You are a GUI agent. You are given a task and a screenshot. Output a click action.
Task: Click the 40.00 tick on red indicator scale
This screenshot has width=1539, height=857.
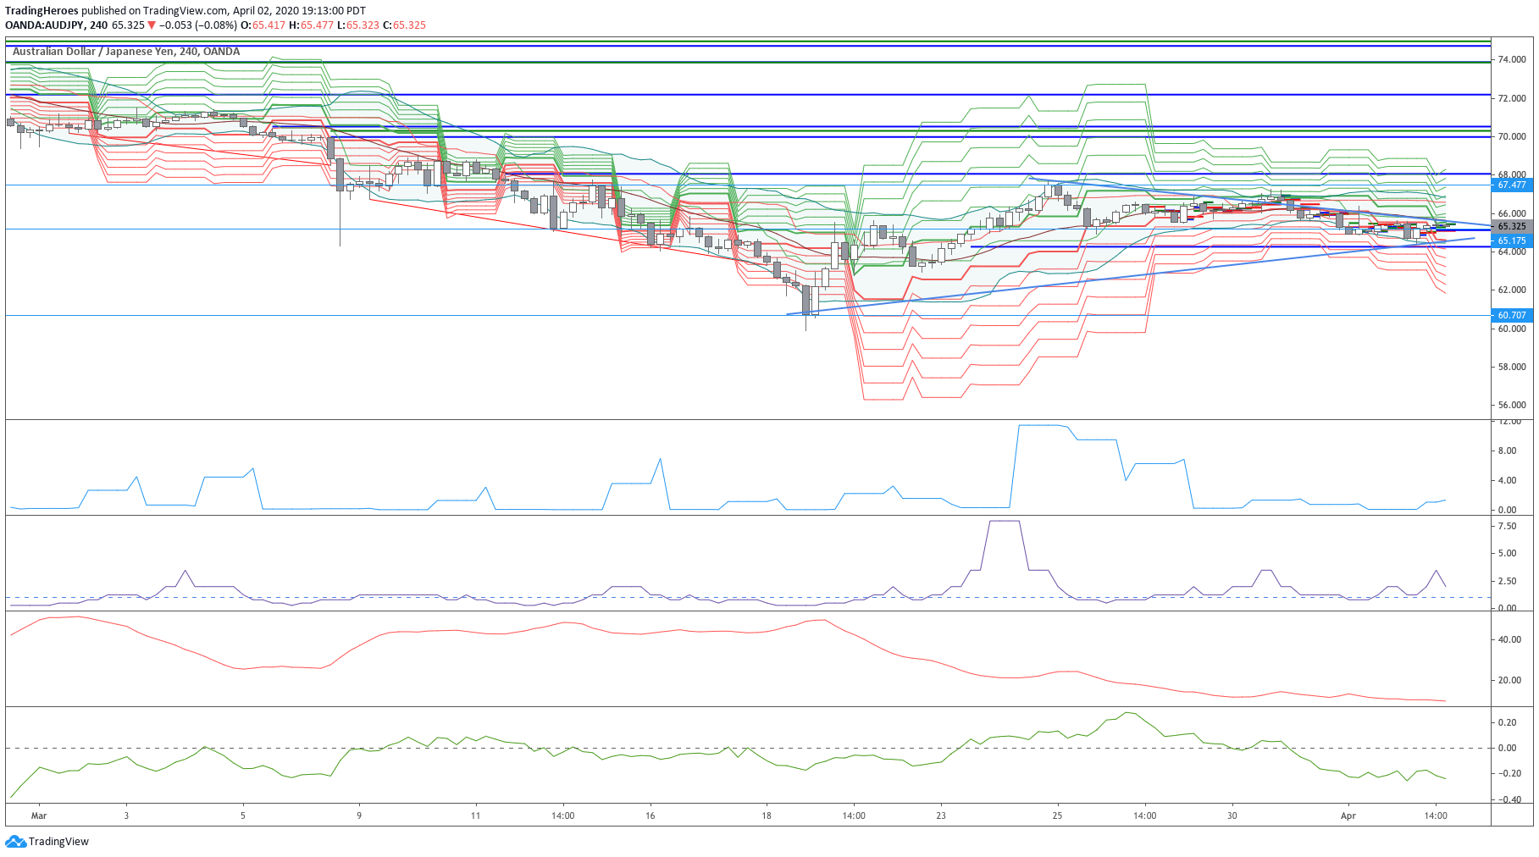(x=1509, y=639)
